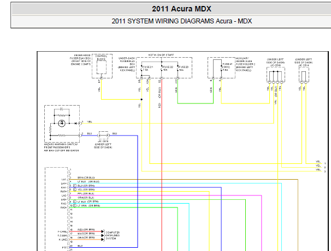
Task: Click the arrowhead on the ORG data line
Action: point(103,240)
